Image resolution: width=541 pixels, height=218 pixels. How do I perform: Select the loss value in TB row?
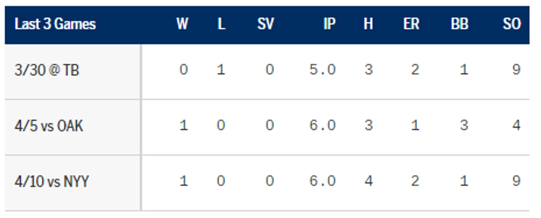pyautogui.click(x=221, y=69)
